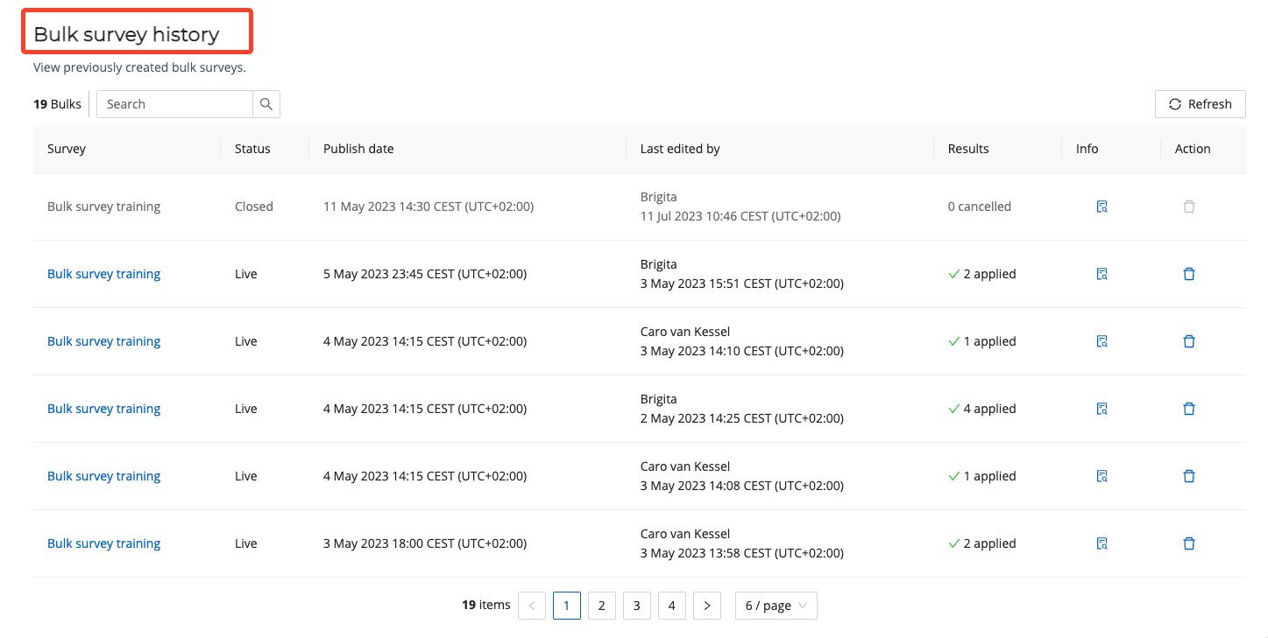Delete the survey published 3 May 2023 18:00

pyautogui.click(x=1189, y=543)
